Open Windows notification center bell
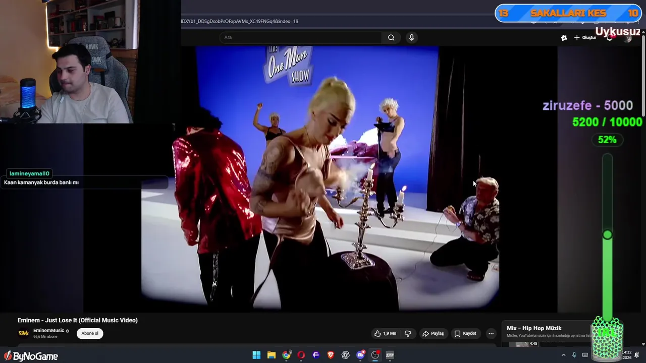 637,355
